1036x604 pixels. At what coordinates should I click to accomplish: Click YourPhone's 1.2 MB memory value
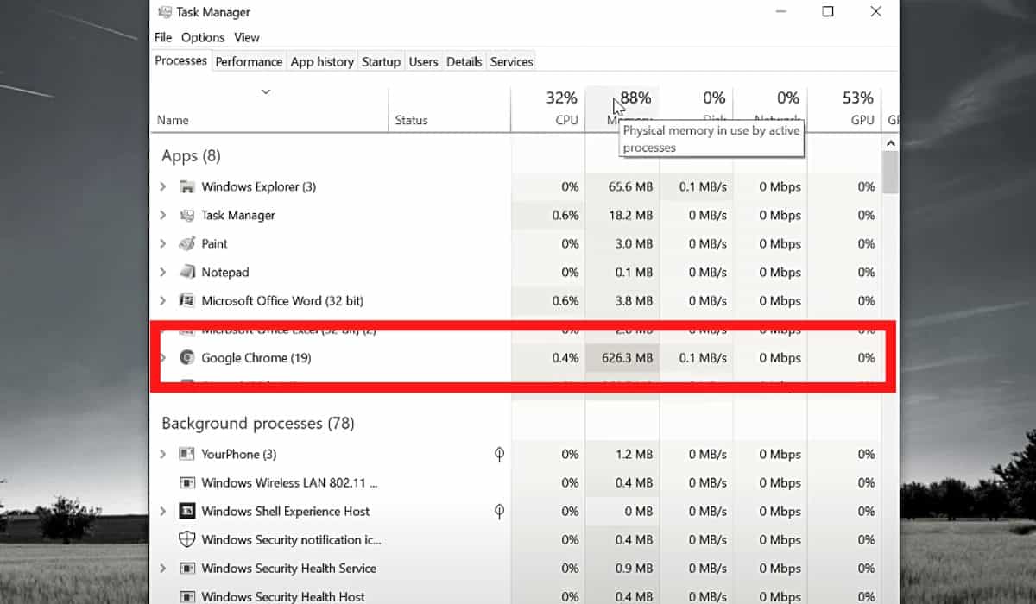(634, 454)
